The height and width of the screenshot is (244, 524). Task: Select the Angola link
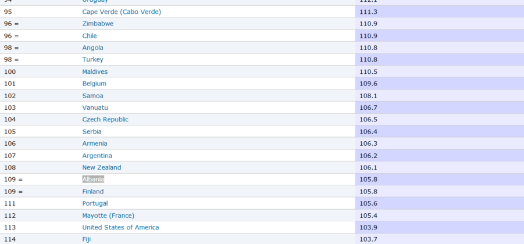click(93, 48)
